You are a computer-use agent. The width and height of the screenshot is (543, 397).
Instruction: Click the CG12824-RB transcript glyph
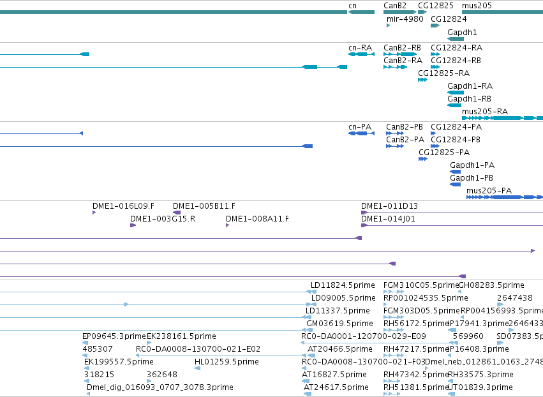tap(435, 67)
